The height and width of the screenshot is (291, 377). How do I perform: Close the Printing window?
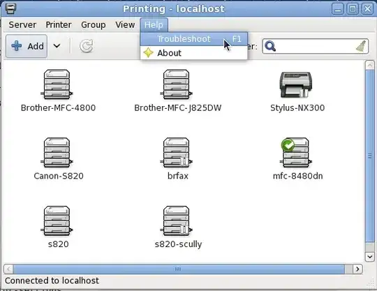[x=367, y=9]
